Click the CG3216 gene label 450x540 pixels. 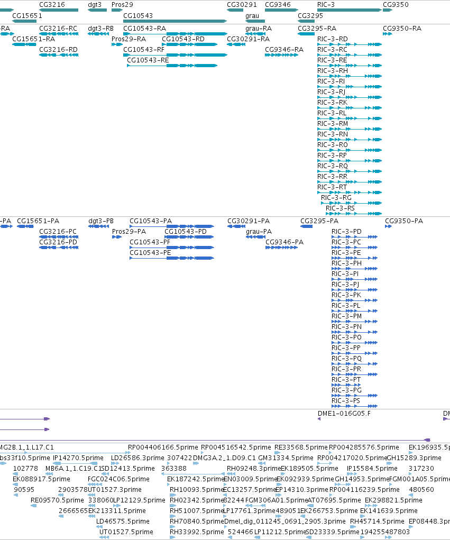[x=52, y=4]
